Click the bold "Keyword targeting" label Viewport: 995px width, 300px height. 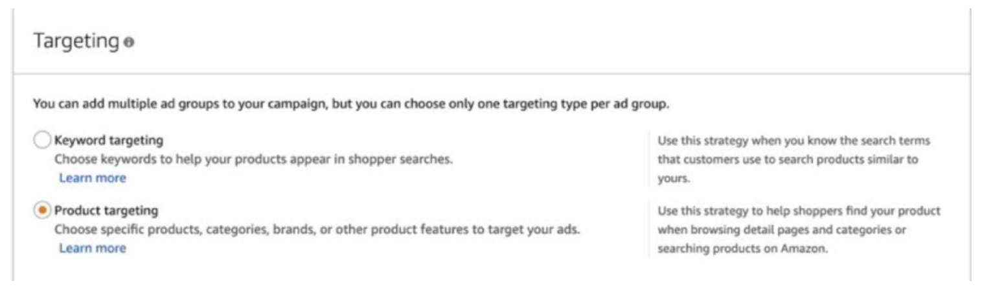click(x=108, y=140)
